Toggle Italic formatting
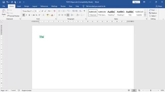 [26, 15]
